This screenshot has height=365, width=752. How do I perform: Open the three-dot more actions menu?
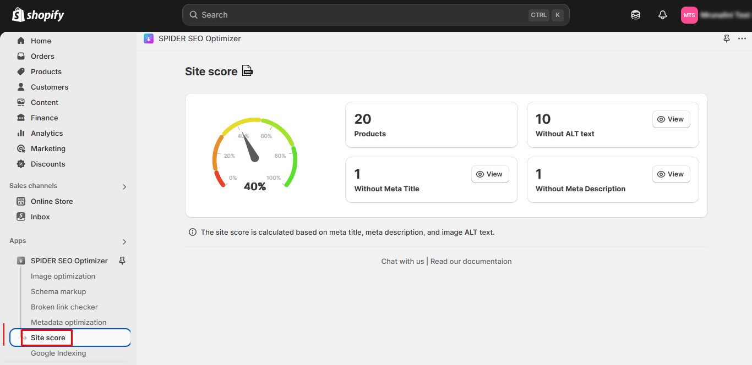[x=742, y=38]
